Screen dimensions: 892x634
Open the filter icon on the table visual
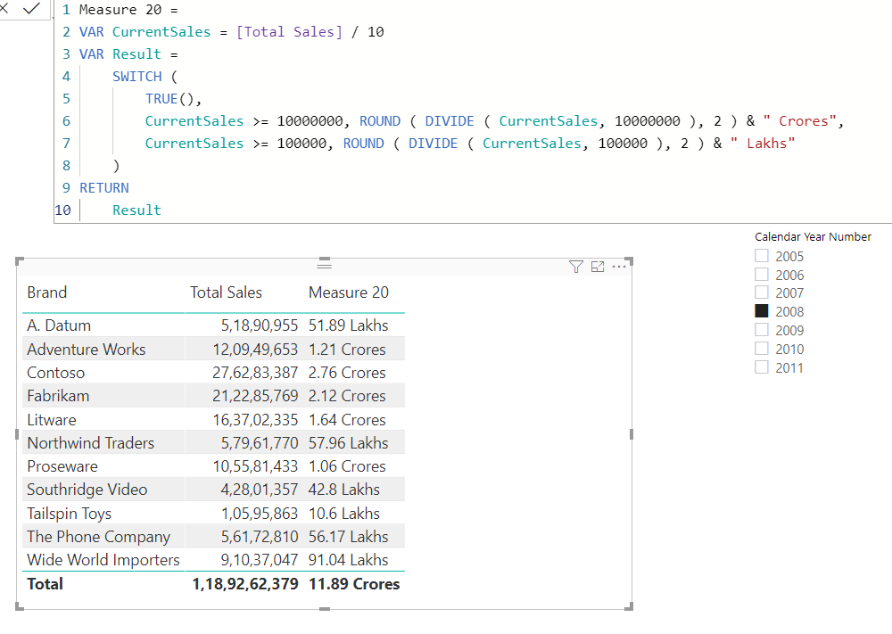pyautogui.click(x=576, y=266)
